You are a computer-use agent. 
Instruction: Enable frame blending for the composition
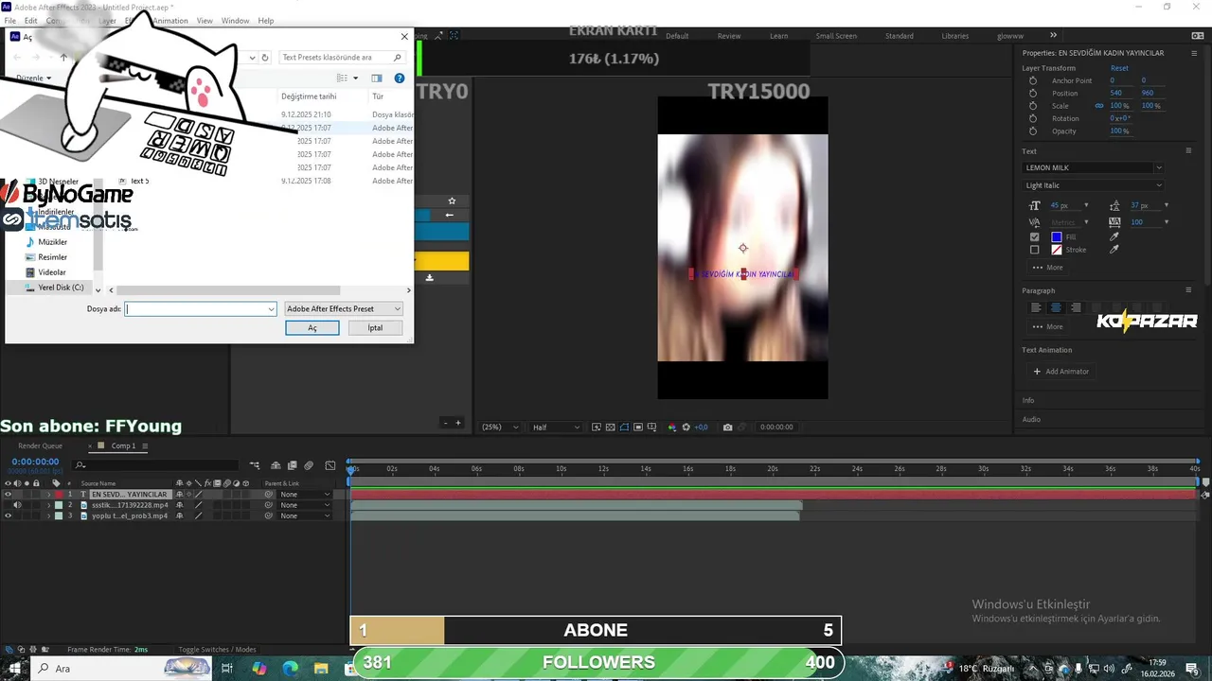pos(292,465)
